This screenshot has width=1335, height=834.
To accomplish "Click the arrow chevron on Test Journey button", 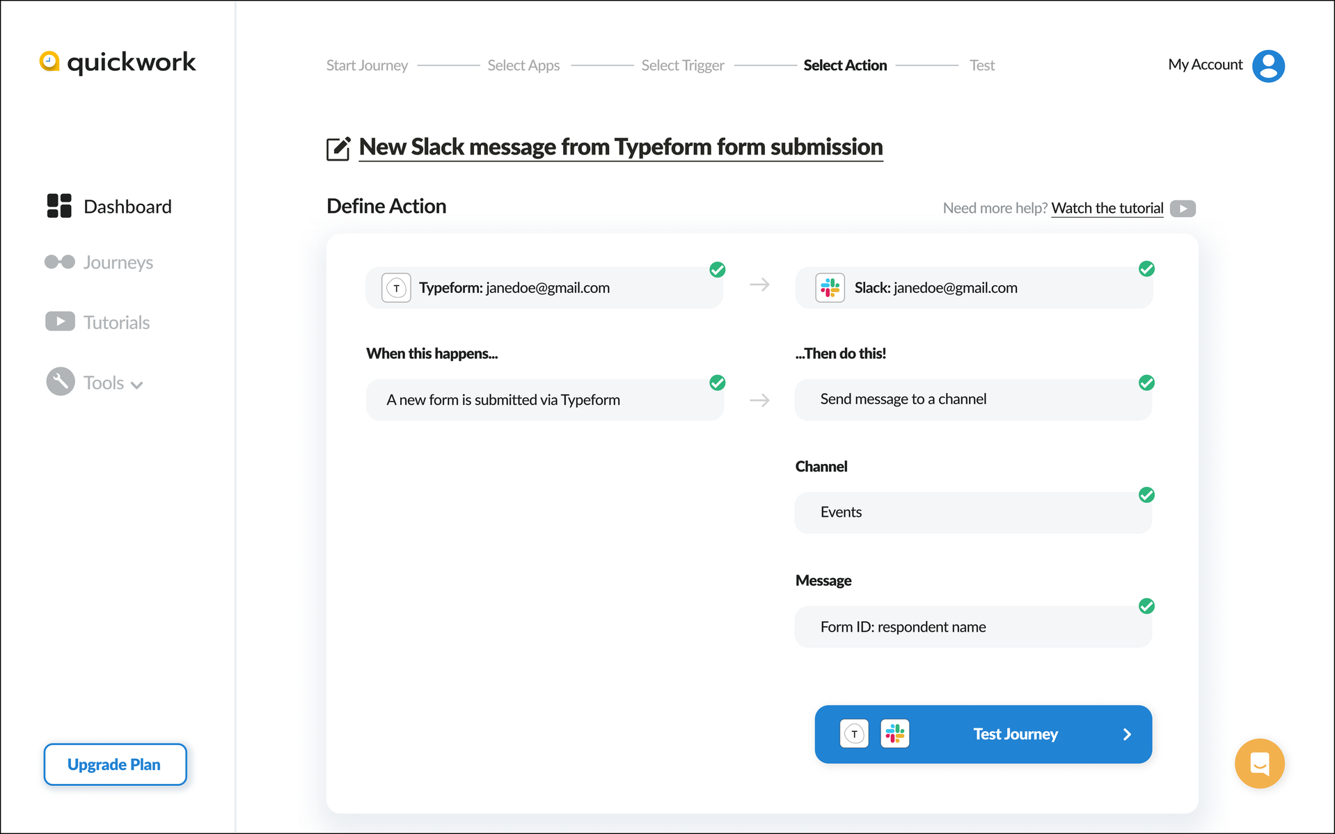I will pyautogui.click(x=1127, y=735).
